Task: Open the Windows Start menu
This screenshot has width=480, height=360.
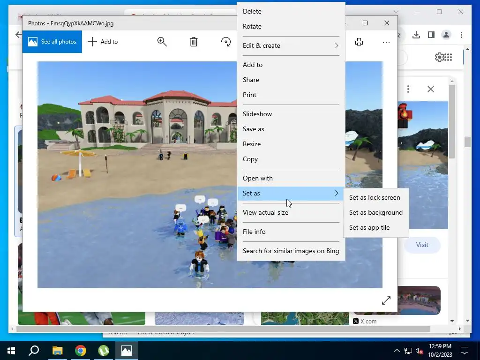Action: (x=11, y=351)
